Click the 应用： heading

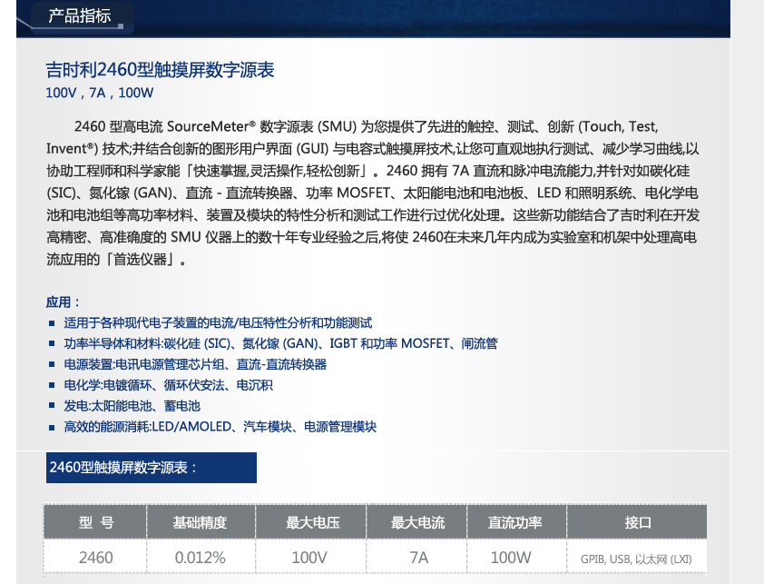pos(63,302)
